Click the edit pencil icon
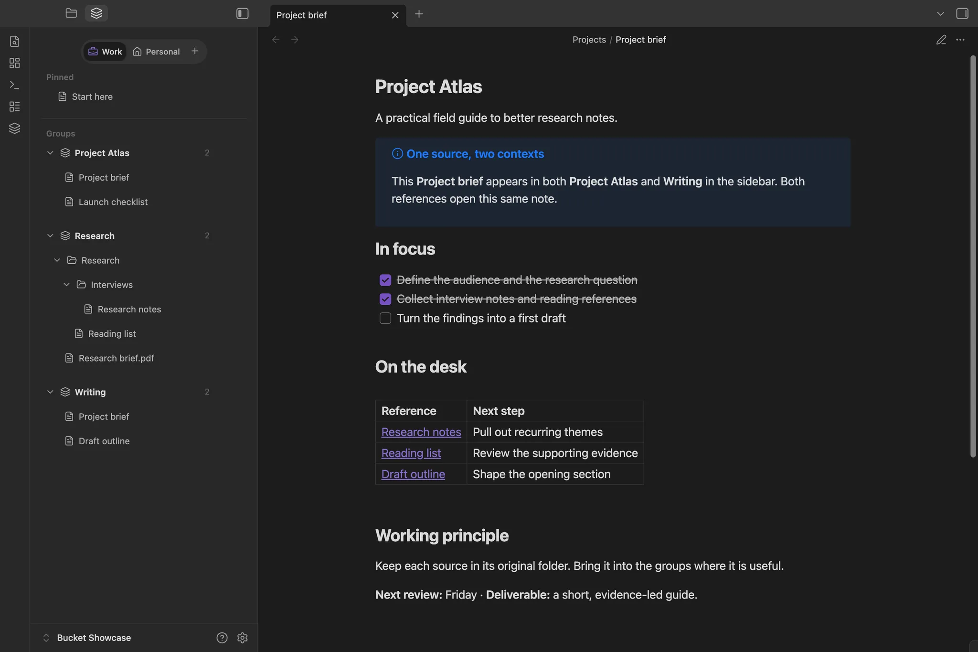Viewport: 978px width, 652px height. [x=941, y=40]
